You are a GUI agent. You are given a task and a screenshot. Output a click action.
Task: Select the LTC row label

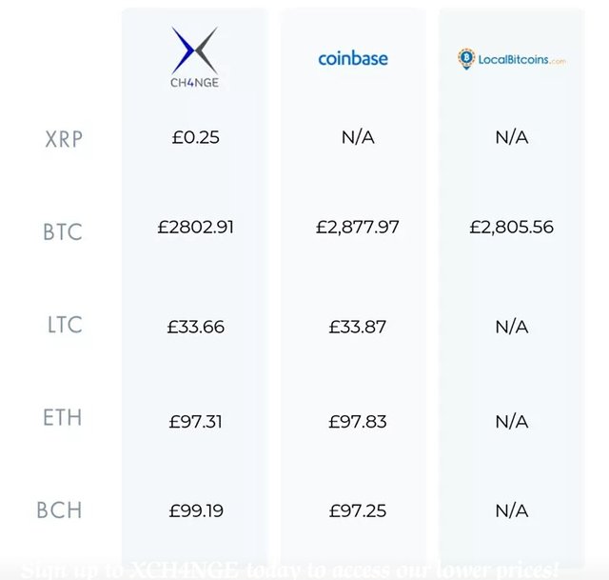(x=65, y=325)
